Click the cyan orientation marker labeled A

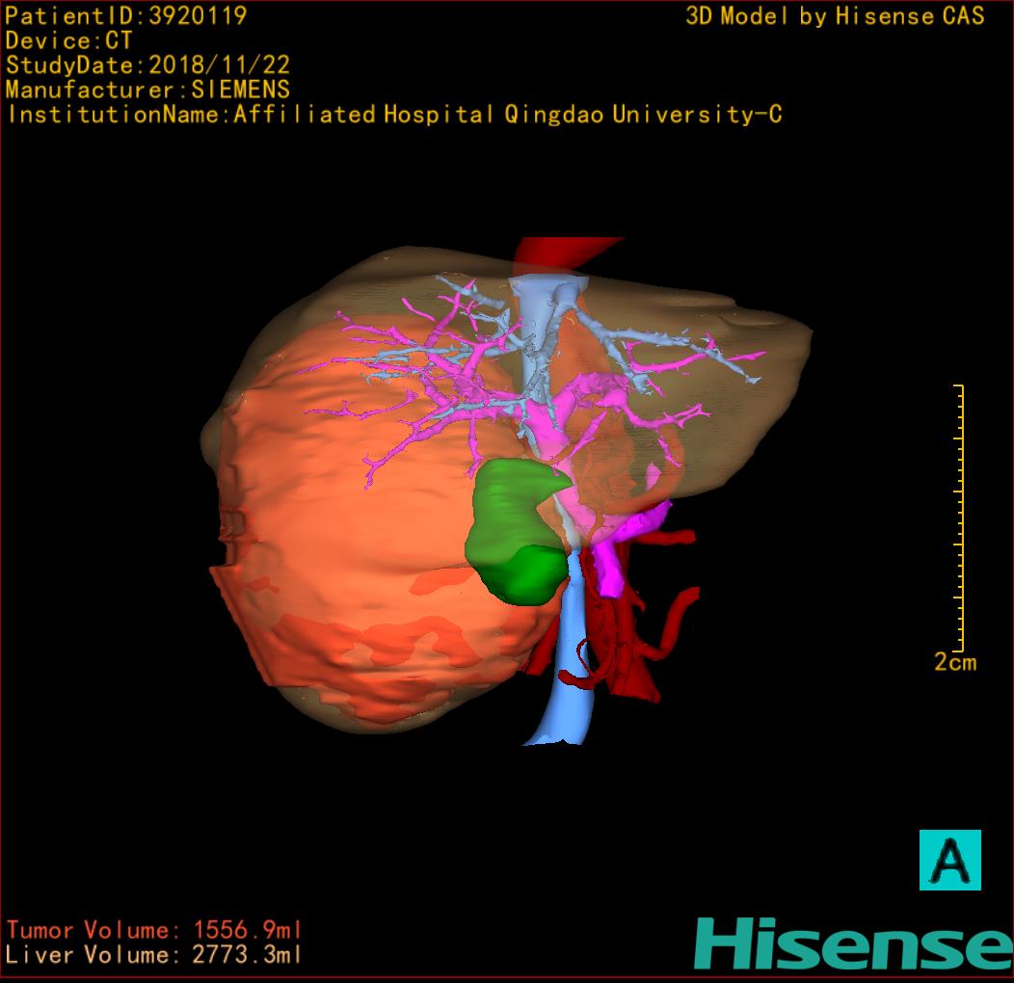click(x=949, y=859)
